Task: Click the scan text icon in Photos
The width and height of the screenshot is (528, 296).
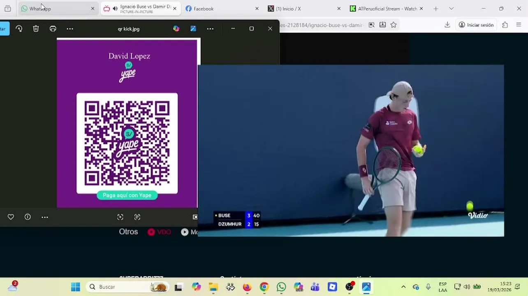Action: coord(137,217)
